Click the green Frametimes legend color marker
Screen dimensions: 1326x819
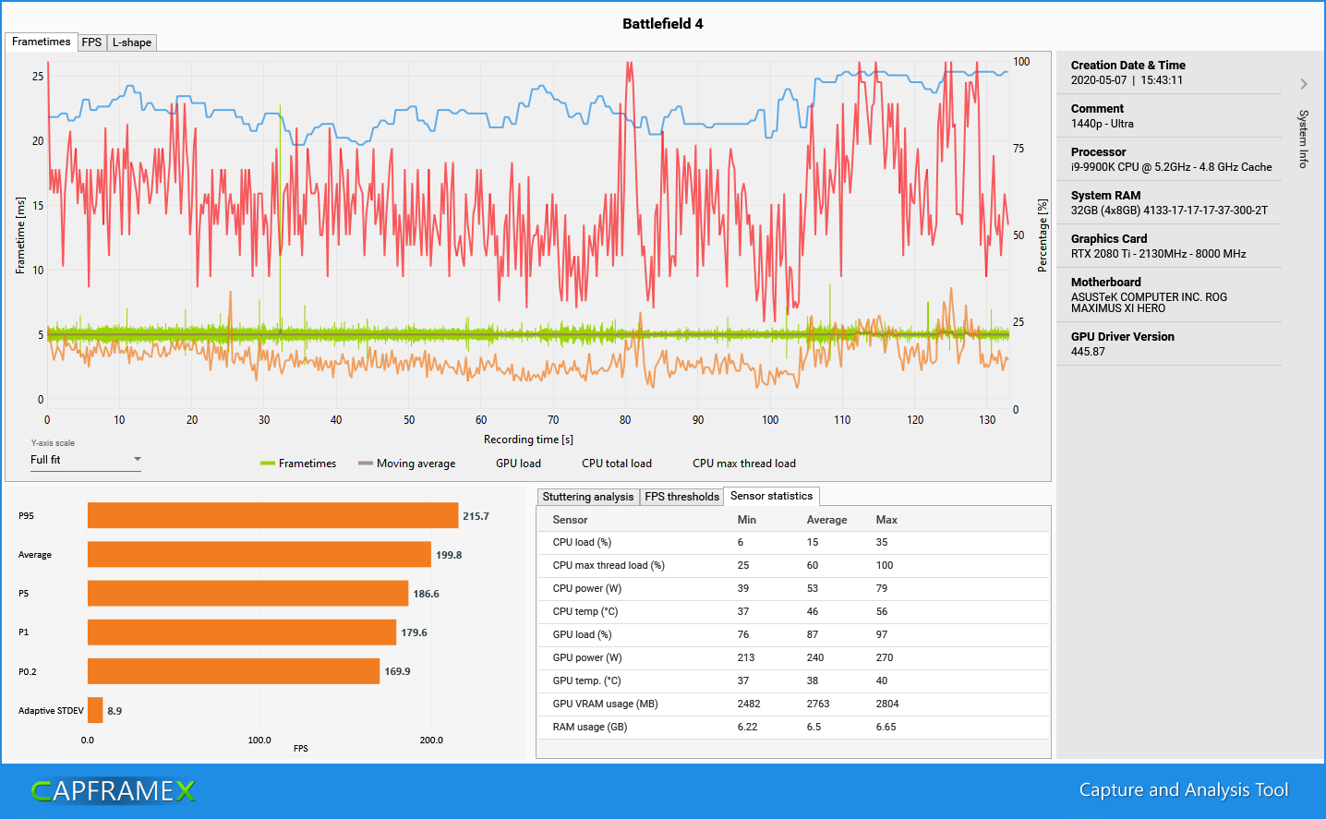268,464
